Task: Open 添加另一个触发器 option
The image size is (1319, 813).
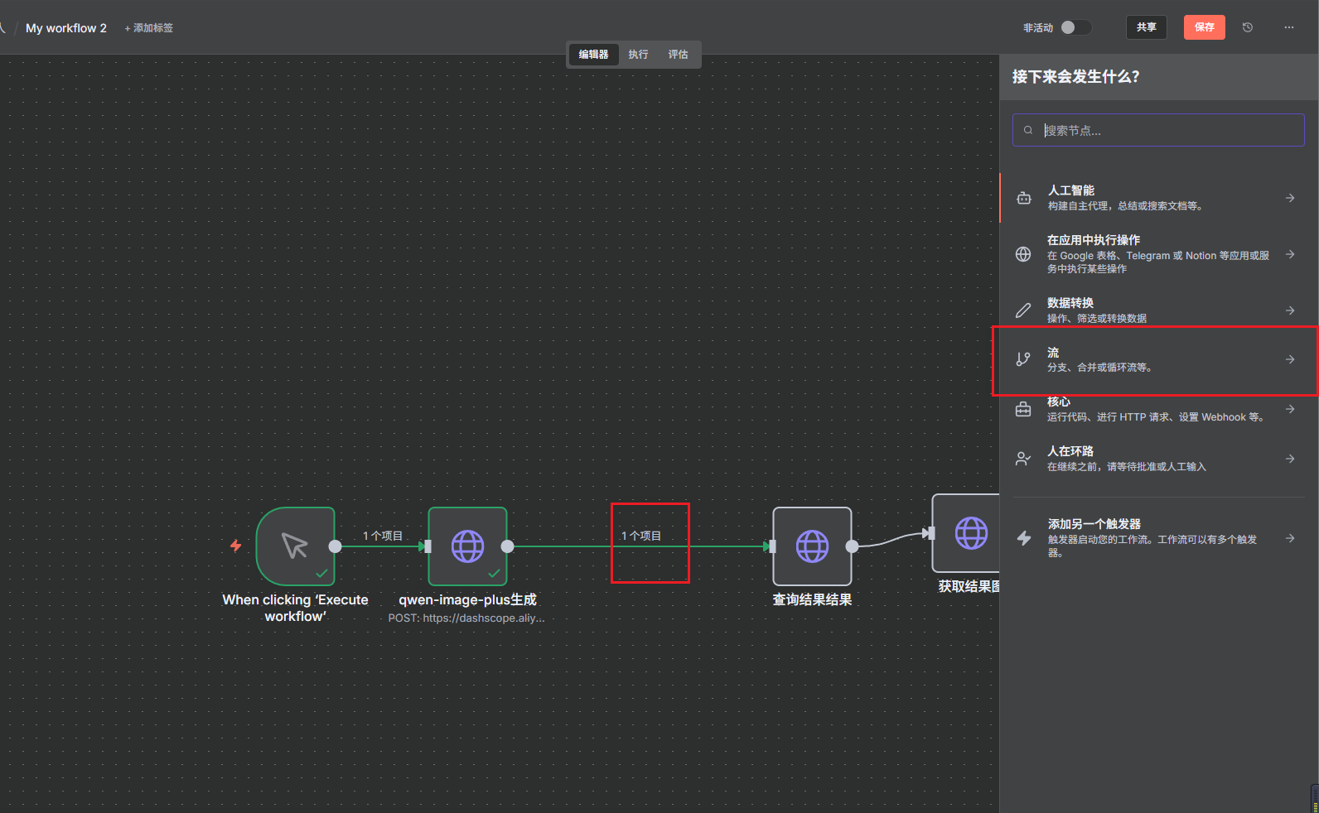Action: 1158,538
